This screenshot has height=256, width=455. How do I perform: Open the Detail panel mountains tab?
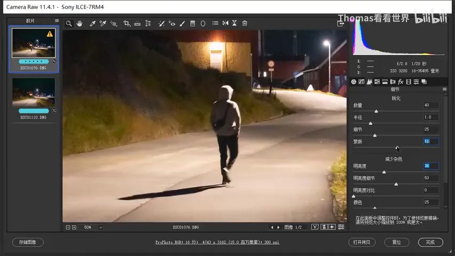click(369, 82)
